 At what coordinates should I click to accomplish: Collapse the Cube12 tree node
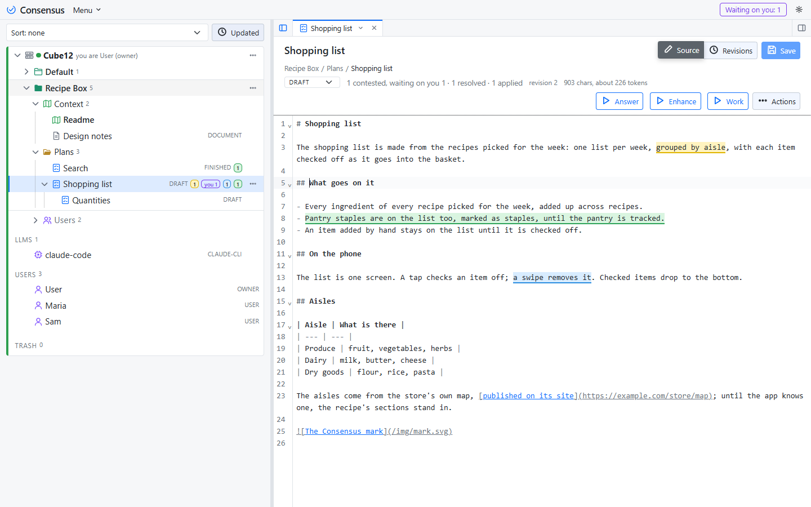point(17,55)
